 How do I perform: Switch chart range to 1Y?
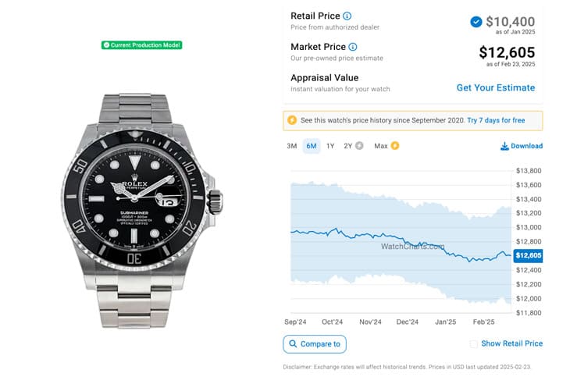pos(330,146)
